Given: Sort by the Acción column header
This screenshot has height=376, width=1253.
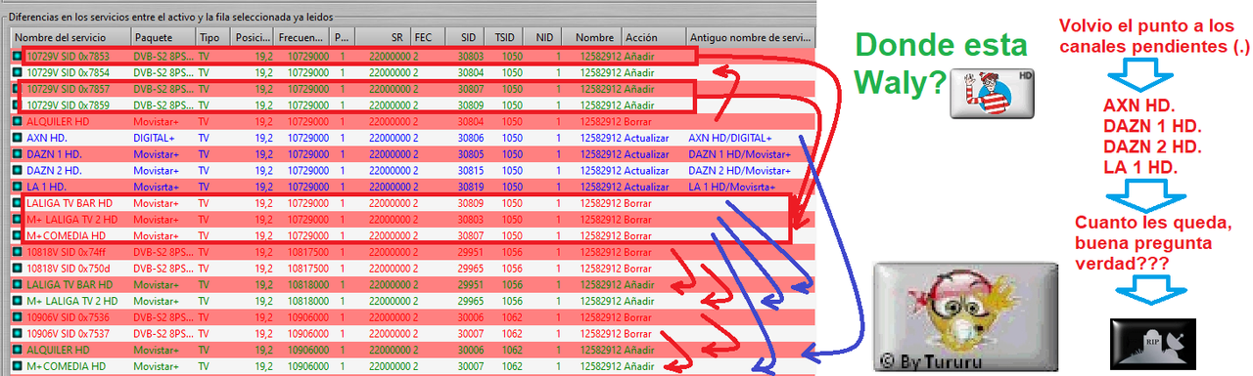Looking at the screenshot, I should click(653, 37).
